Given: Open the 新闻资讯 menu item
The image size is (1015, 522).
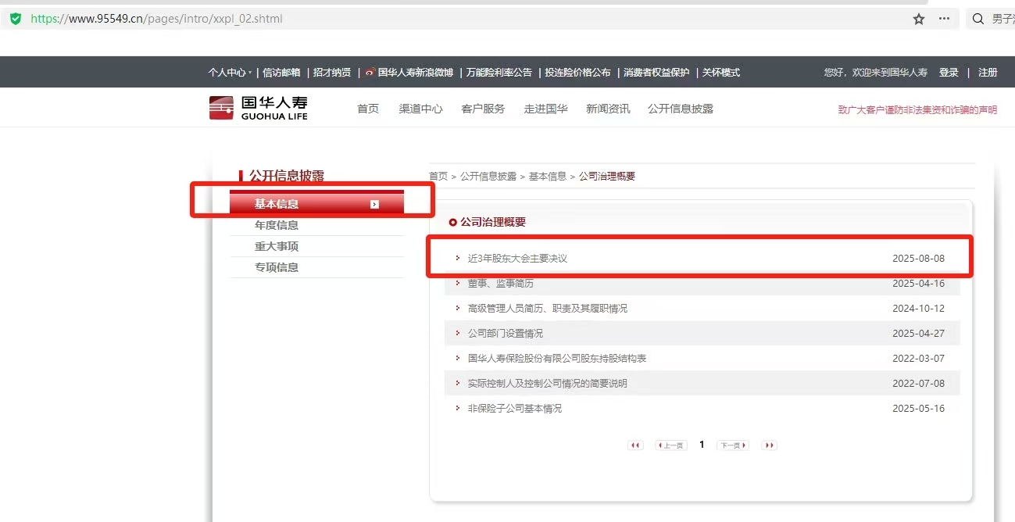Looking at the screenshot, I should [608, 109].
